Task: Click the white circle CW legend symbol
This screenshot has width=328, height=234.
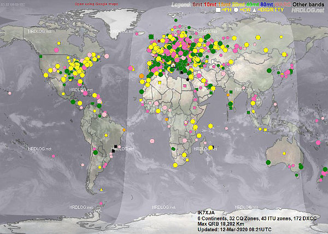Action: click(236, 10)
